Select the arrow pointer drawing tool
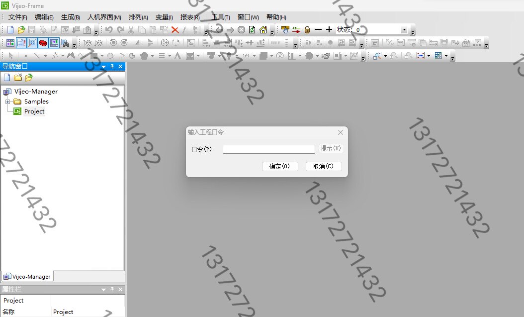Screen dimensions: 524x317 tap(10, 56)
